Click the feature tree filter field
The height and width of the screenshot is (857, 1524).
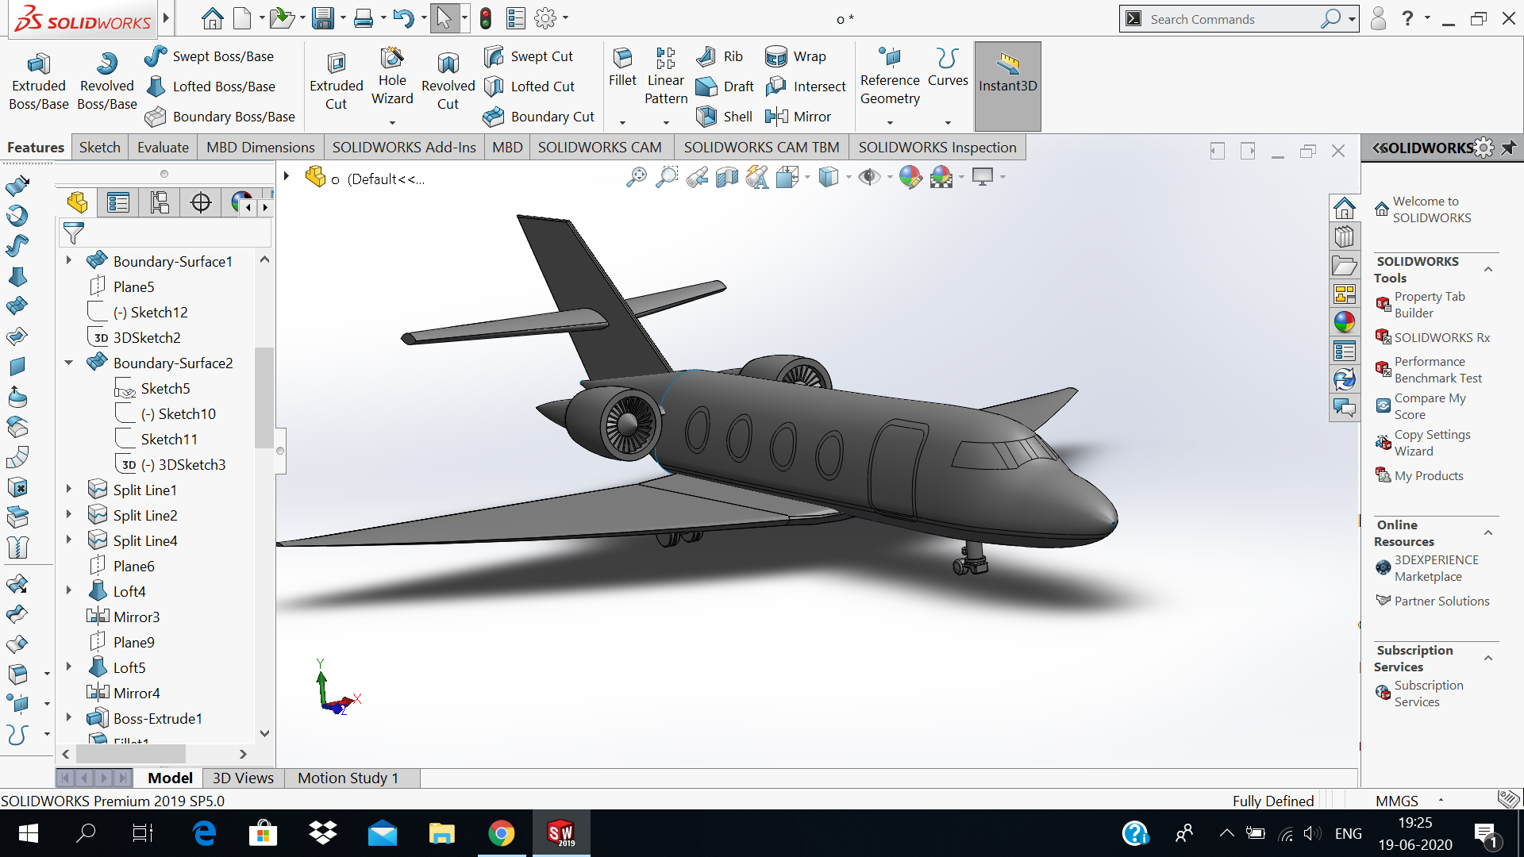165,233
